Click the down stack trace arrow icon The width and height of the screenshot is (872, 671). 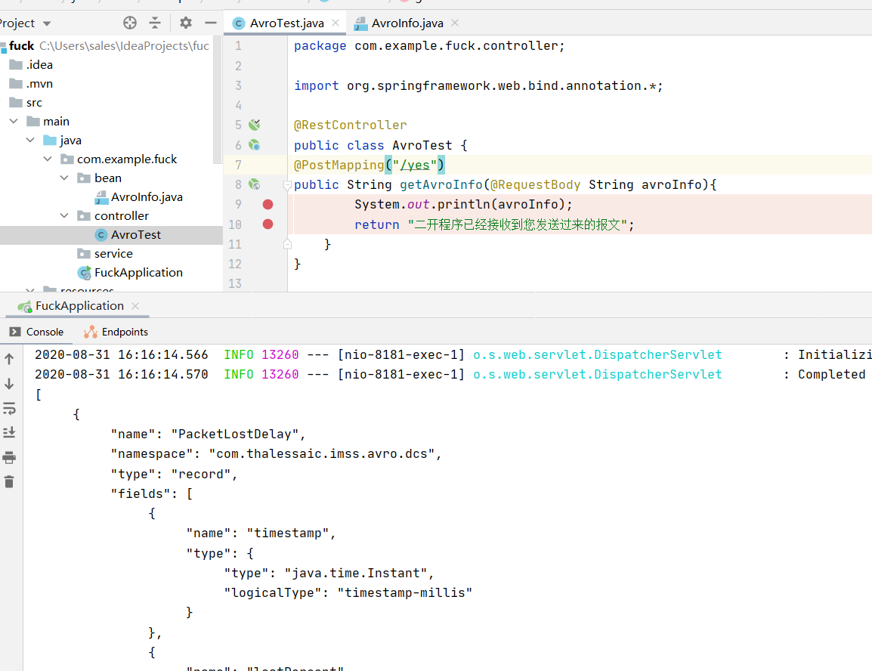pyautogui.click(x=9, y=384)
